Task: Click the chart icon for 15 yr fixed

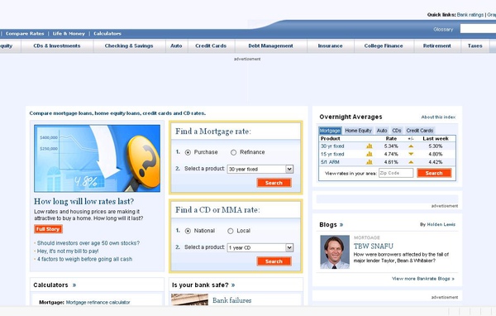Action: pyautogui.click(x=370, y=154)
